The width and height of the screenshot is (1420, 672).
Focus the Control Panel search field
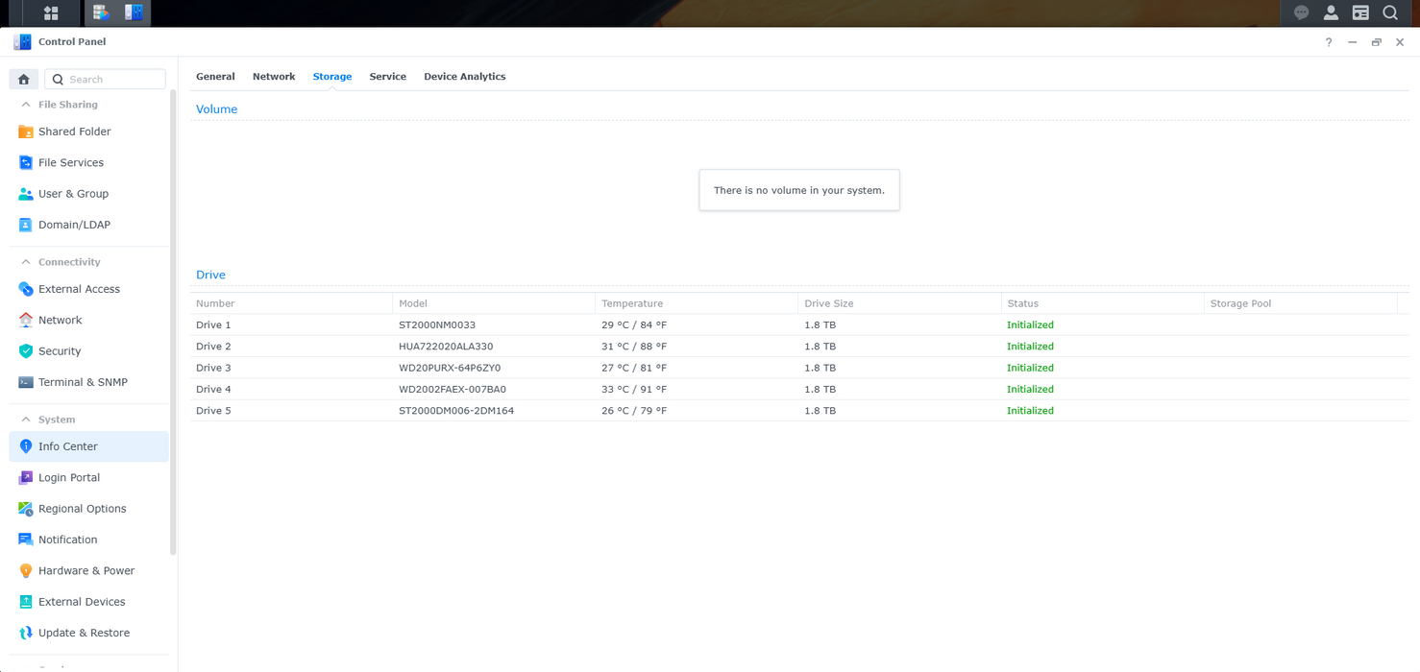pos(106,79)
